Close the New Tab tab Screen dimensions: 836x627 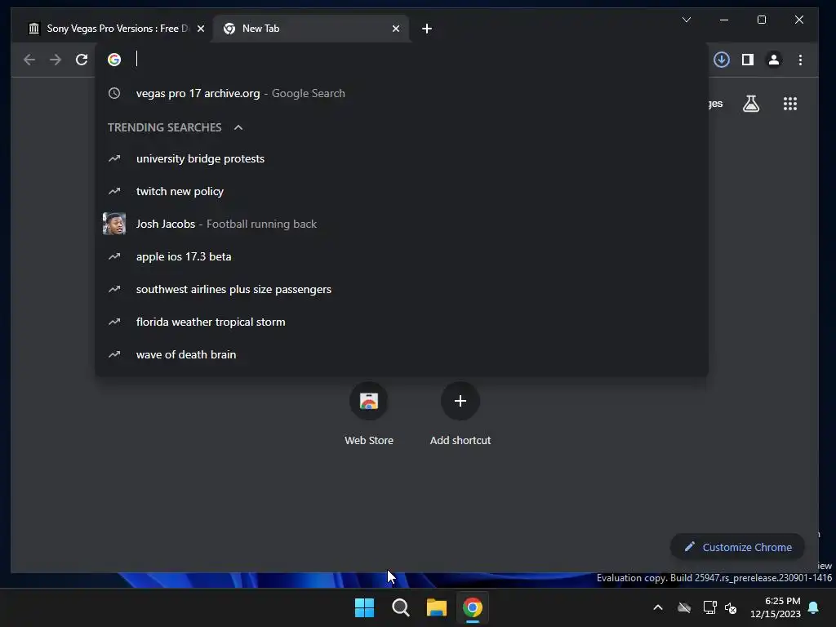(396, 29)
